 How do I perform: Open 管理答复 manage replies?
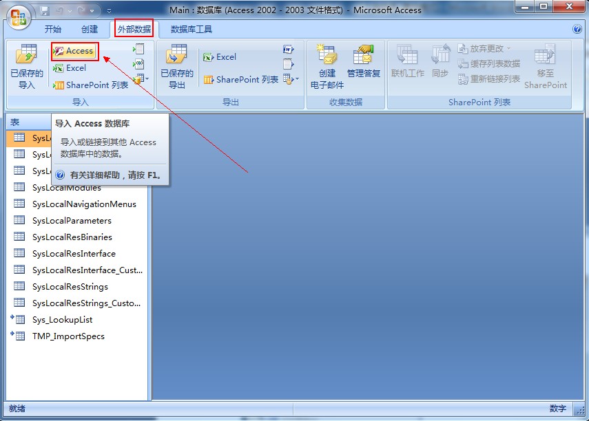click(363, 61)
